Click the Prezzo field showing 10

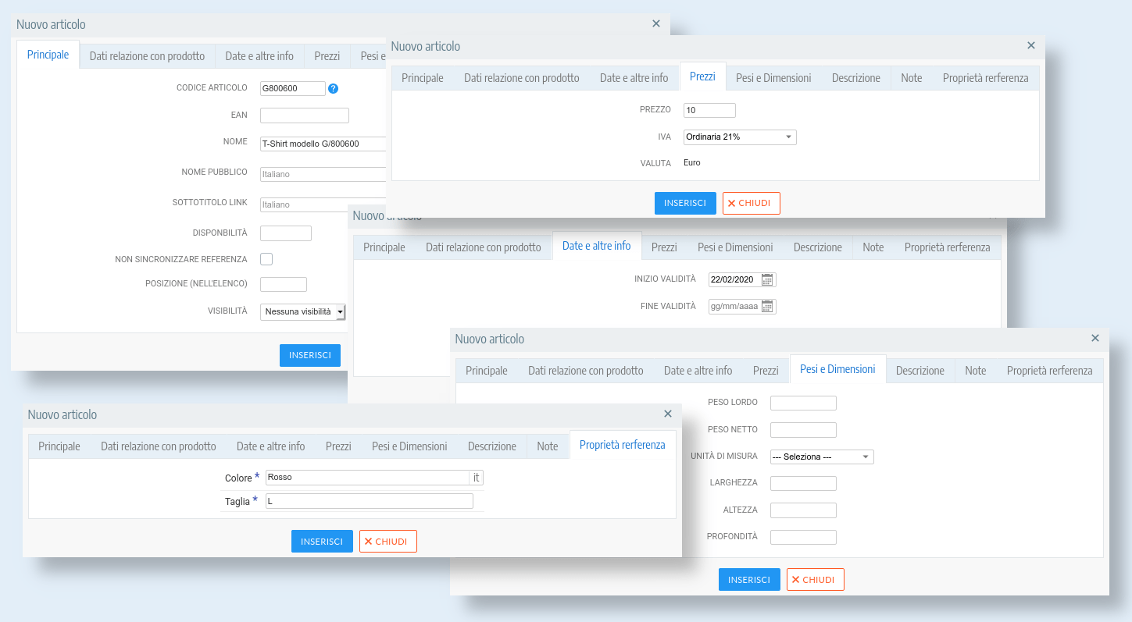click(709, 111)
